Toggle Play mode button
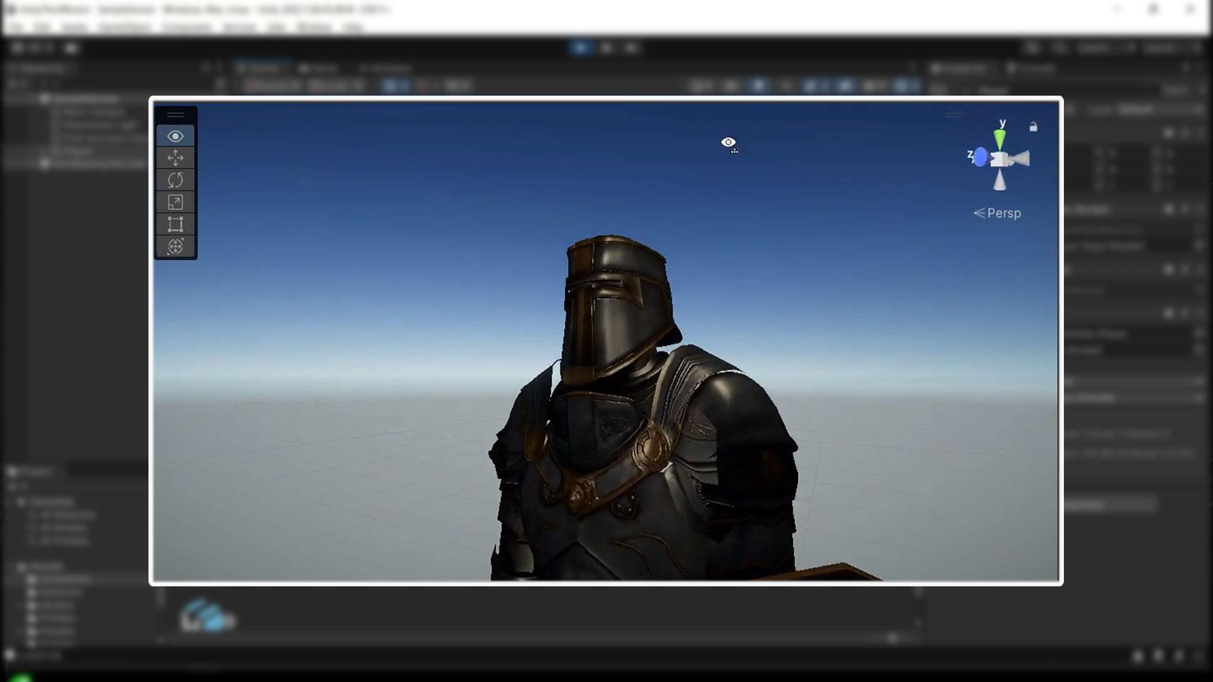1213x682 pixels. click(581, 47)
